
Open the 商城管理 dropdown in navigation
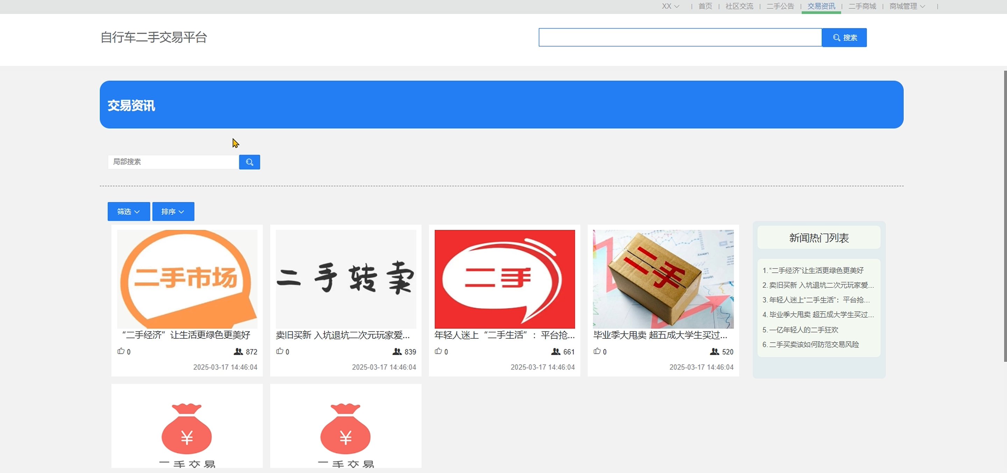907,6
